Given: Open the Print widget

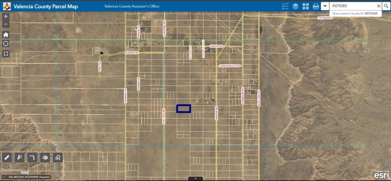Looking at the screenshot, I should click(316, 6).
